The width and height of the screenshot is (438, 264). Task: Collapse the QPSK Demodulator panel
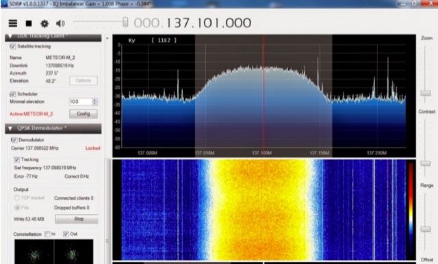(x=10, y=129)
